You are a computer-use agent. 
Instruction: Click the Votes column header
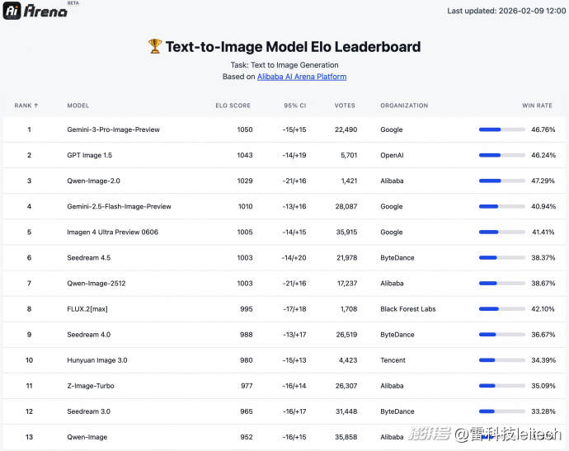(345, 106)
